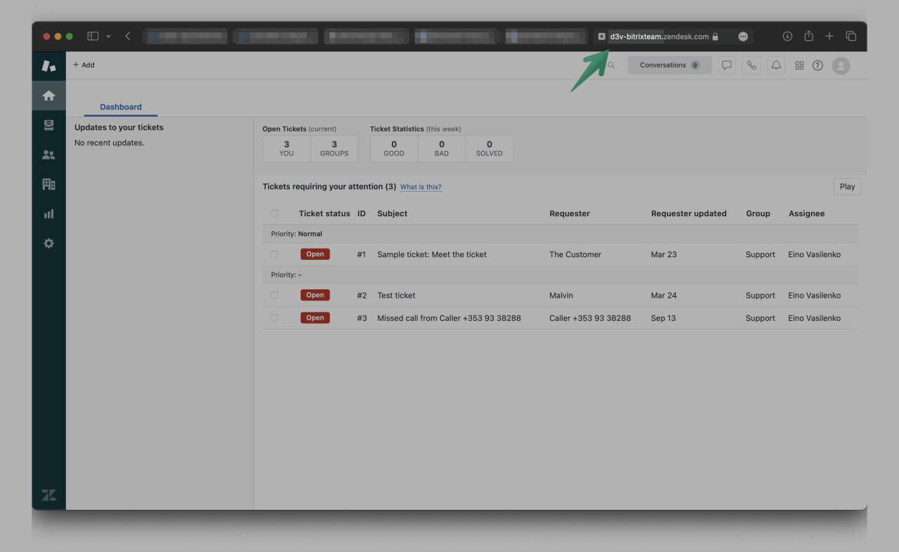Open the + Add menu

(x=84, y=65)
